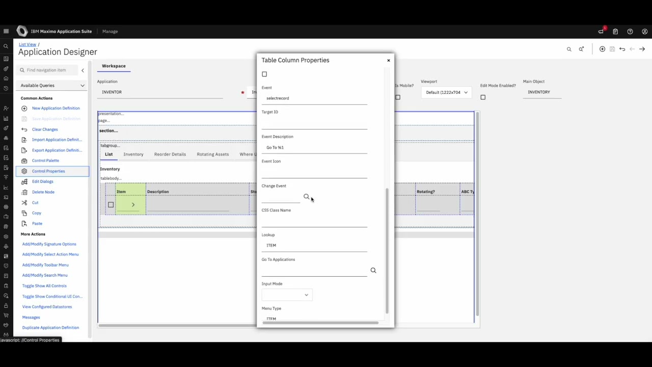Click the Export Application Definition icon
Viewport: 652px width, 367px height.
24,150
